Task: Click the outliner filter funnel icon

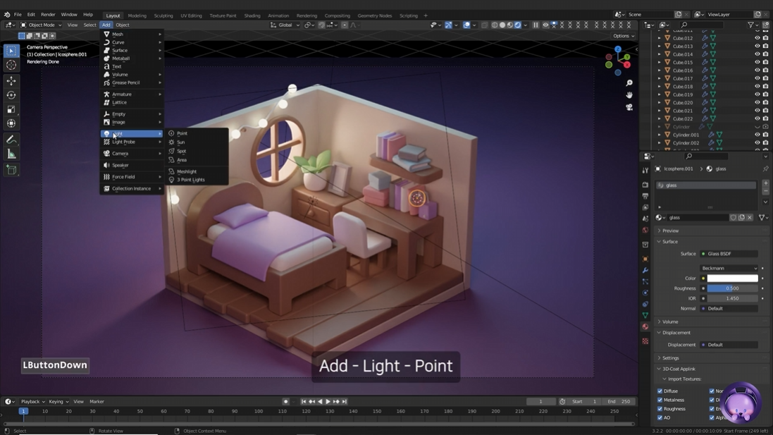Action: (x=750, y=25)
